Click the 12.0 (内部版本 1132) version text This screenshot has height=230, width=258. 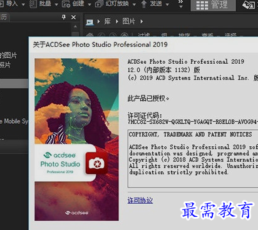click(164, 69)
